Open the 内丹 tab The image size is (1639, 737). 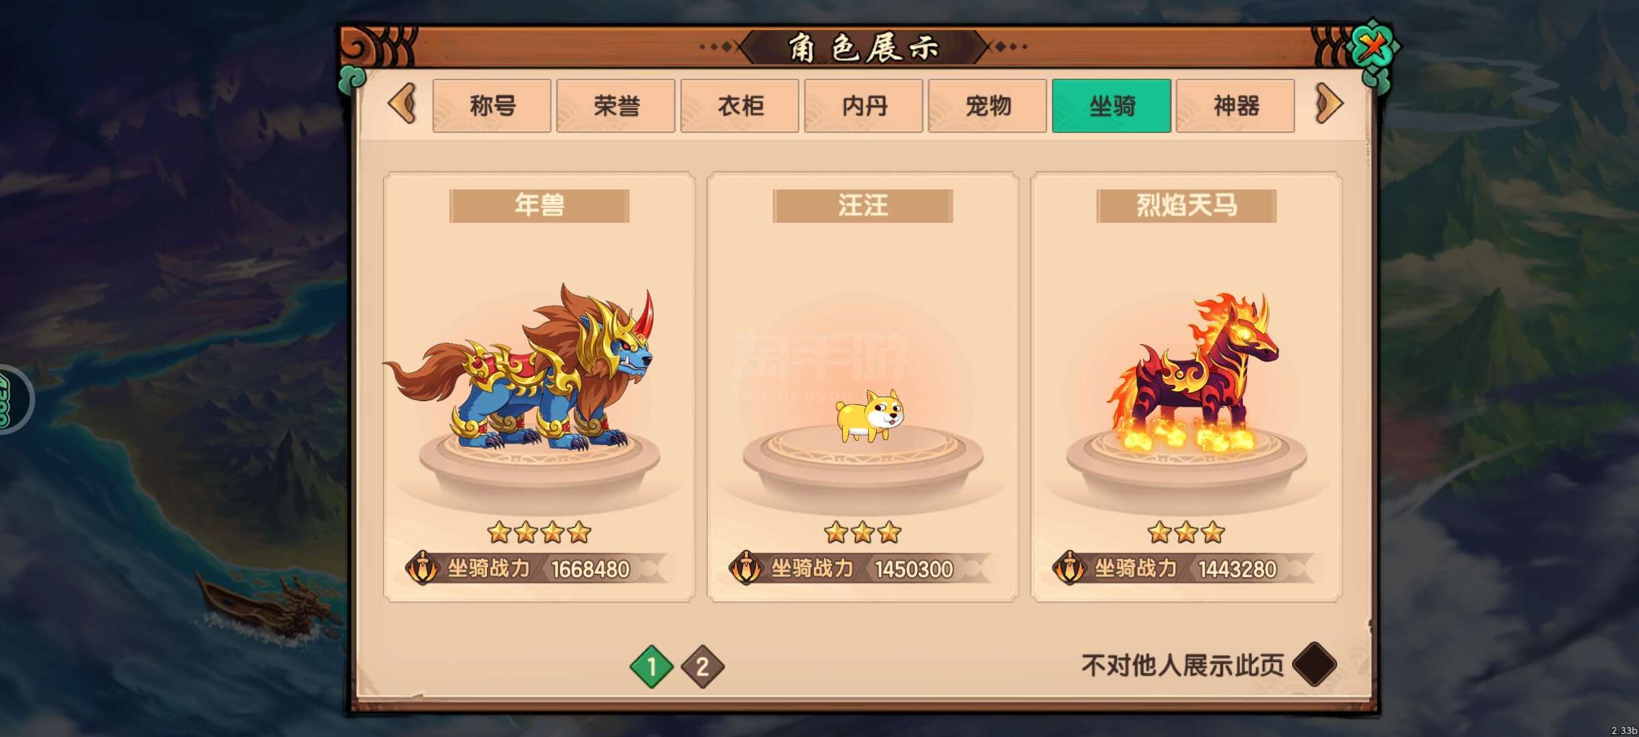pos(864,106)
